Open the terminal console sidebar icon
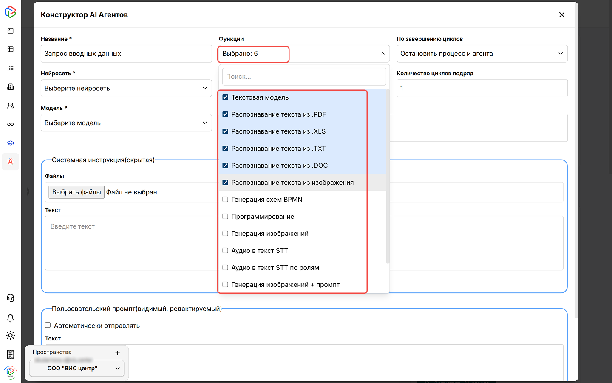 point(11,31)
